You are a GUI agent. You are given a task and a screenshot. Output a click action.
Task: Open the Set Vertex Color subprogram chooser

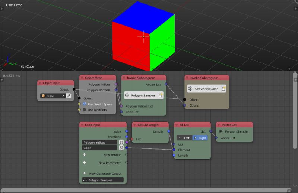(x=204, y=89)
